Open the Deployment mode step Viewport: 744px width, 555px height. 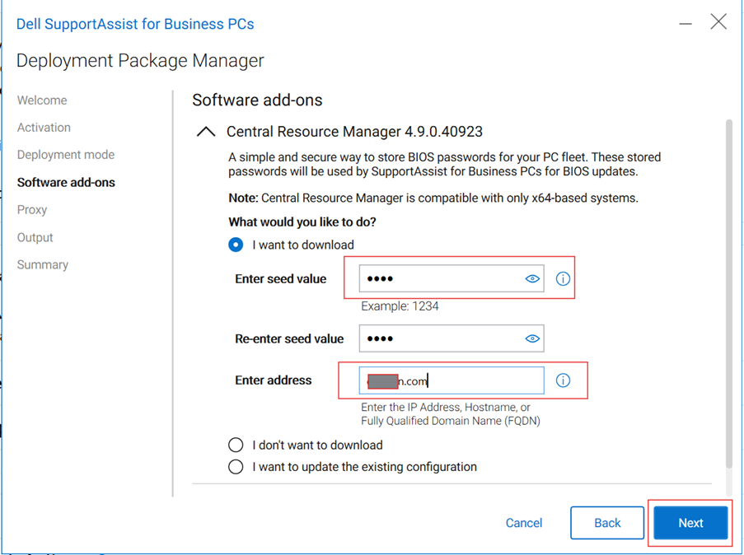(66, 154)
